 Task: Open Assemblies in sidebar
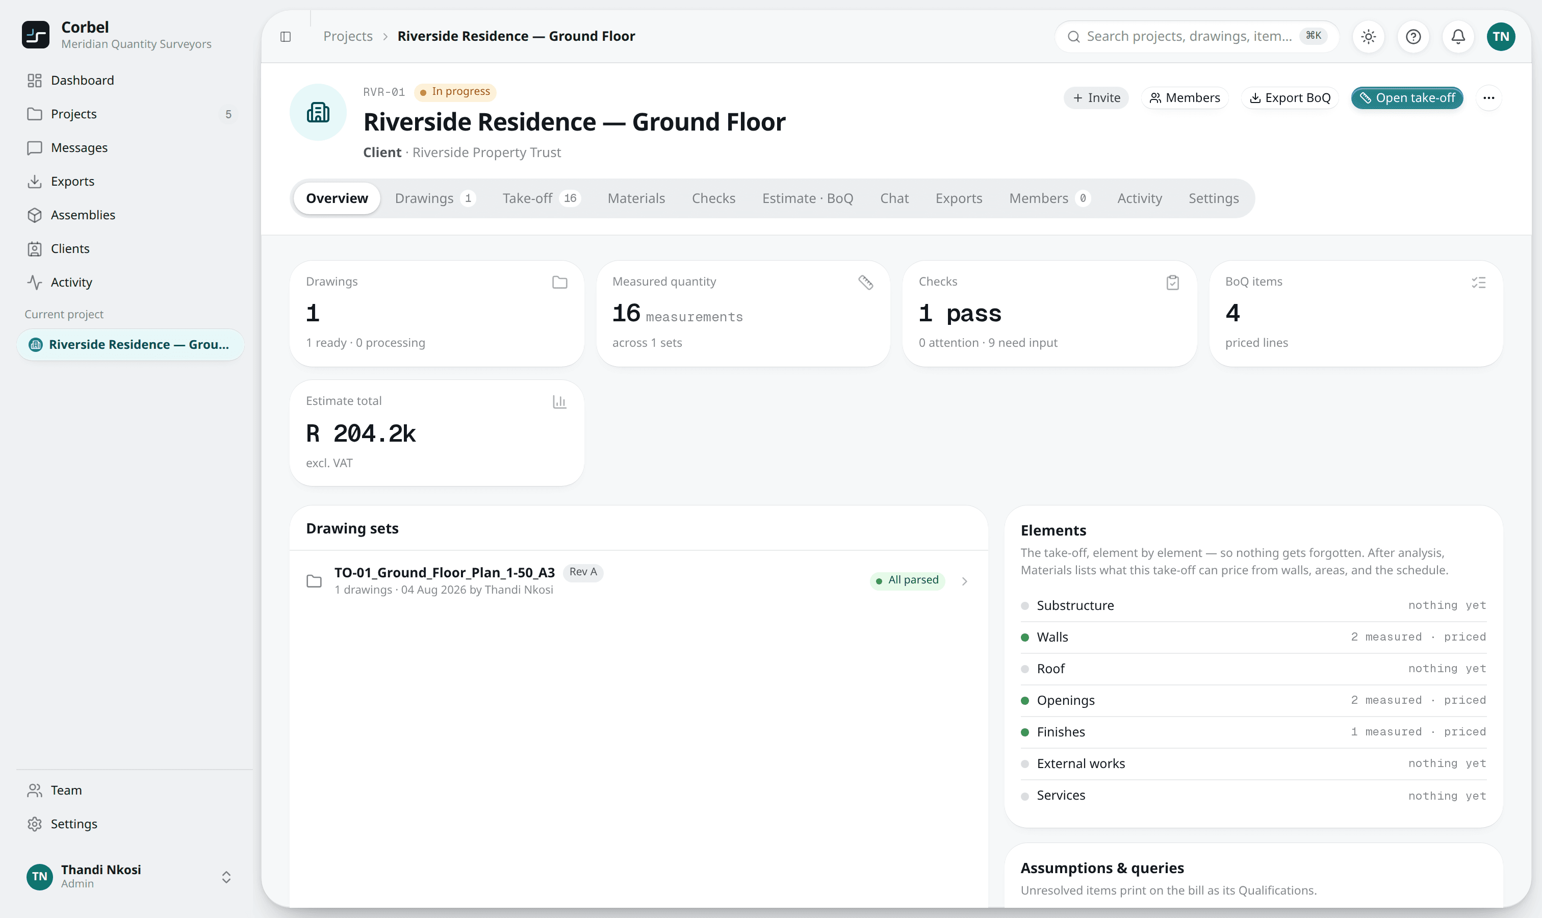click(x=130, y=215)
